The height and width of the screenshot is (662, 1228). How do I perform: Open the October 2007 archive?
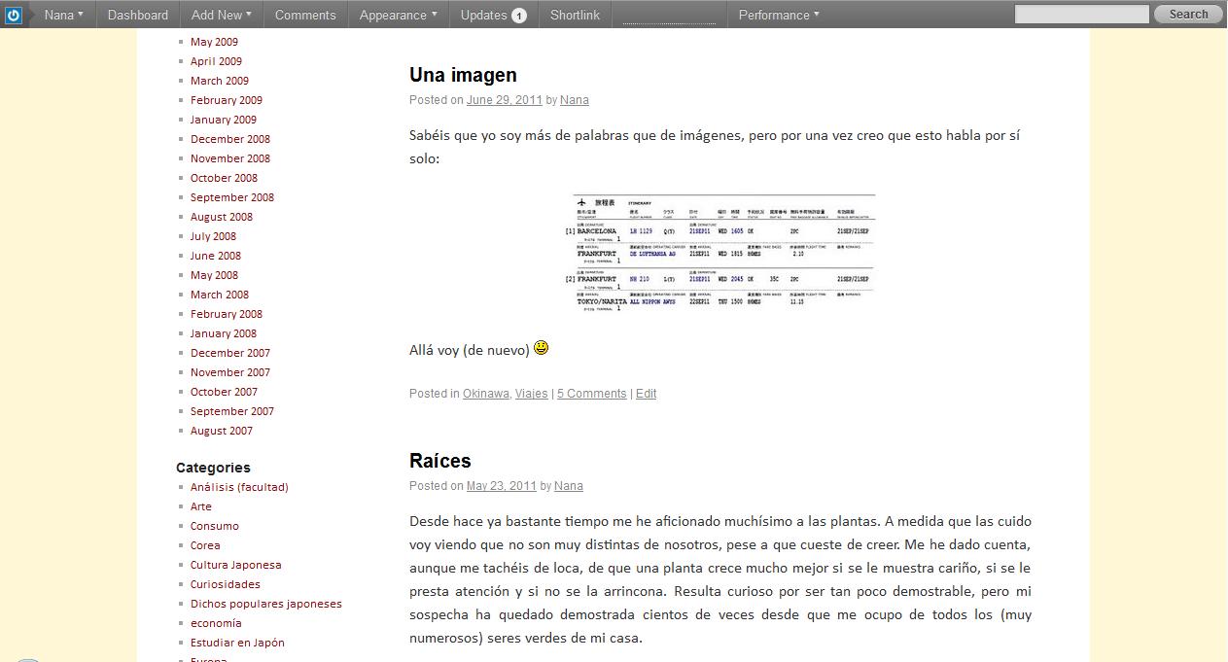tap(225, 392)
